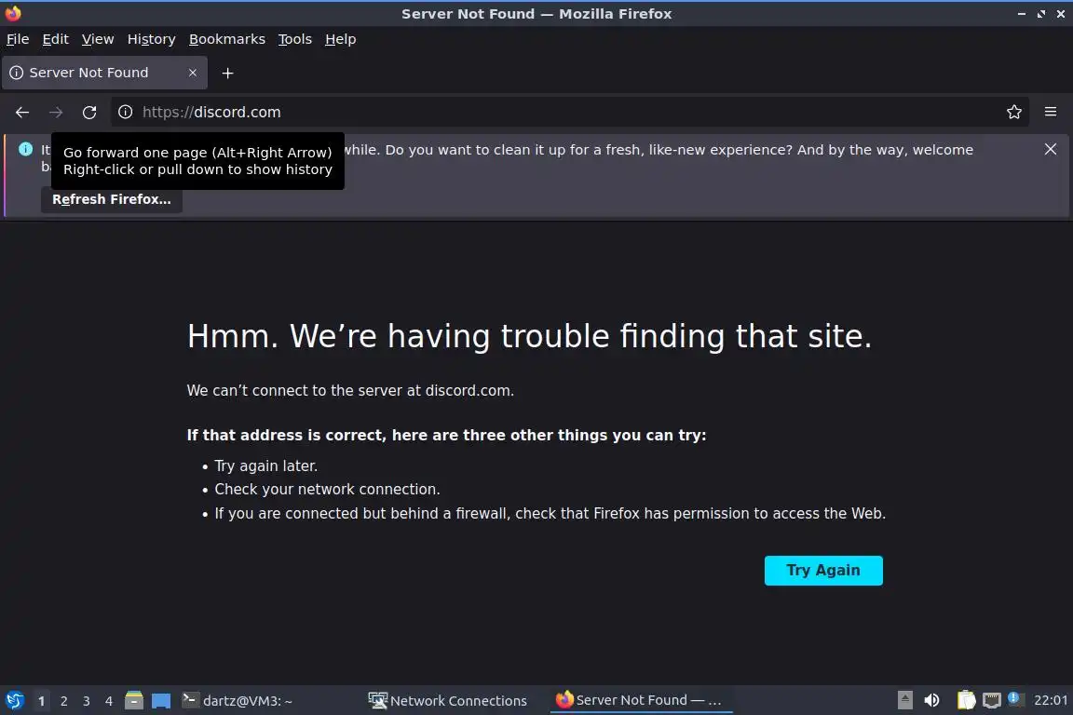Screen dimensions: 1073x715
Task: Switch to workspace 3
Action: pyautogui.click(x=87, y=701)
